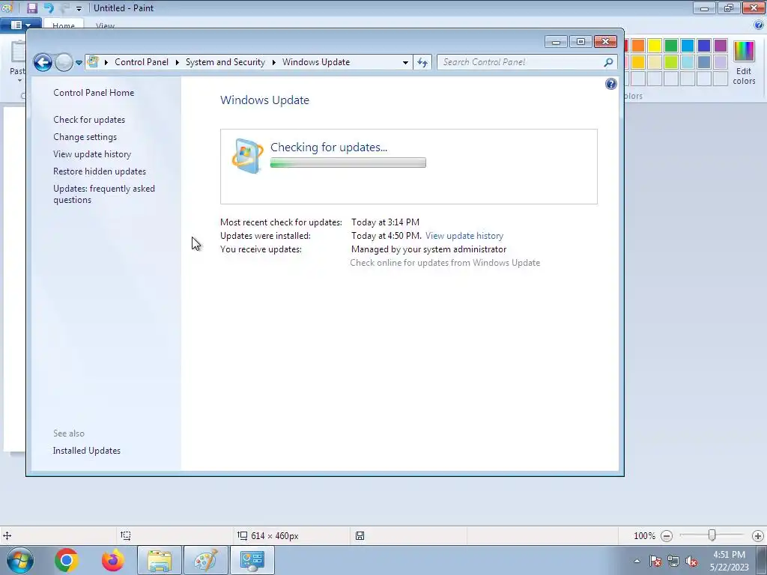The height and width of the screenshot is (575, 767).
Task: Switch to Paint Home tab
Action: tap(64, 25)
